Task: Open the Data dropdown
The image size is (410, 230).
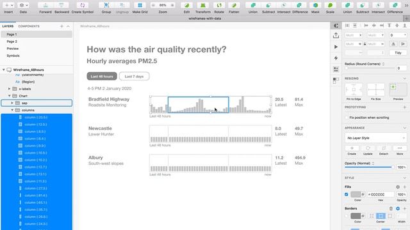Action: click(23, 5)
